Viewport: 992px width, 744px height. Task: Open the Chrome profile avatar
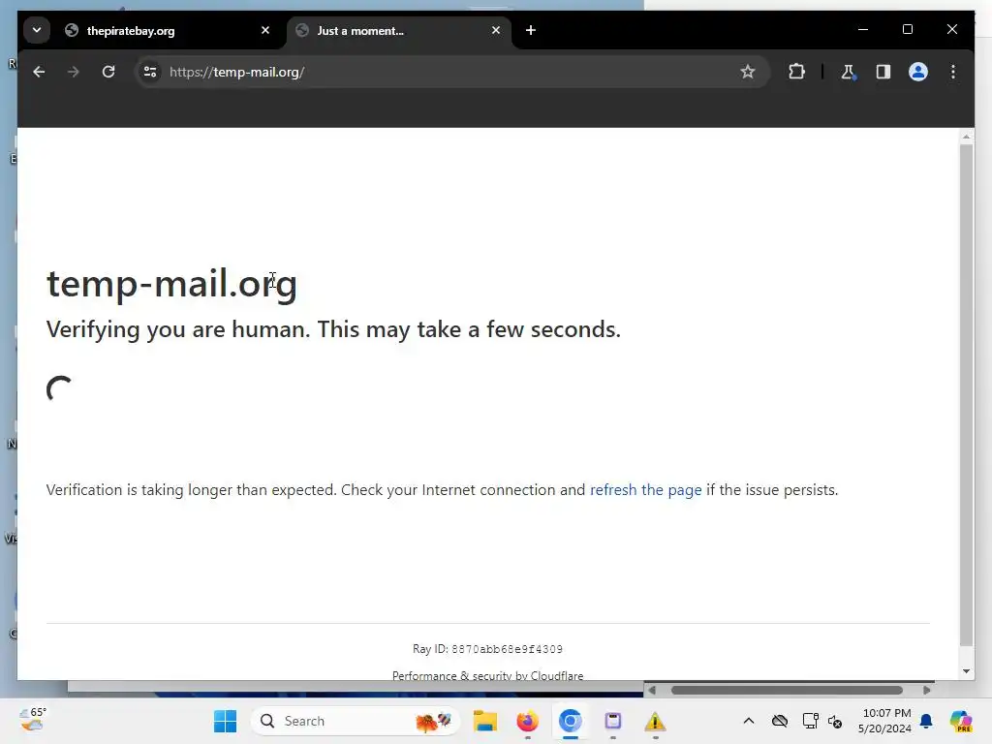point(918,72)
